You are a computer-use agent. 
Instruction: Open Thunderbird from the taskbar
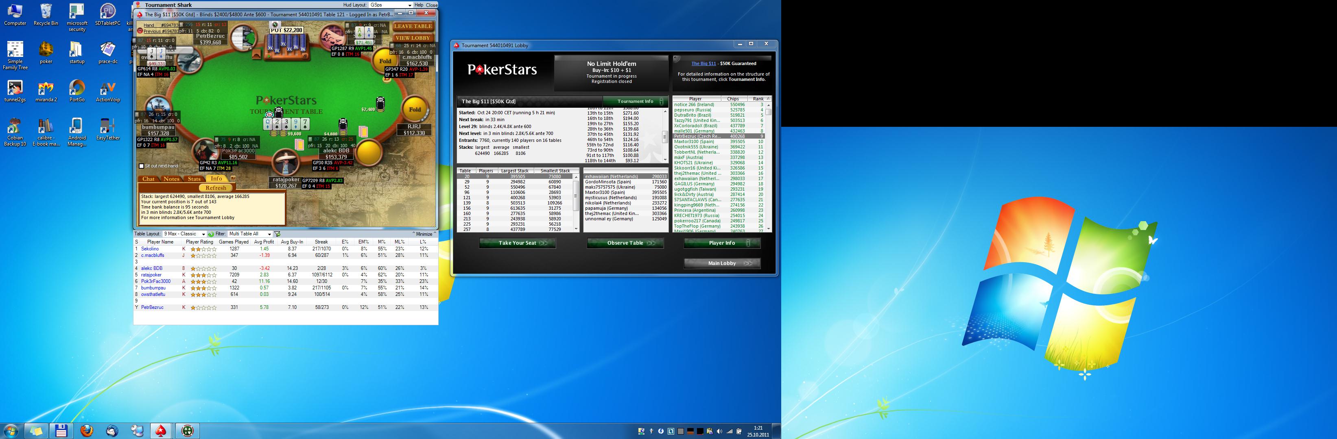click(x=111, y=431)
